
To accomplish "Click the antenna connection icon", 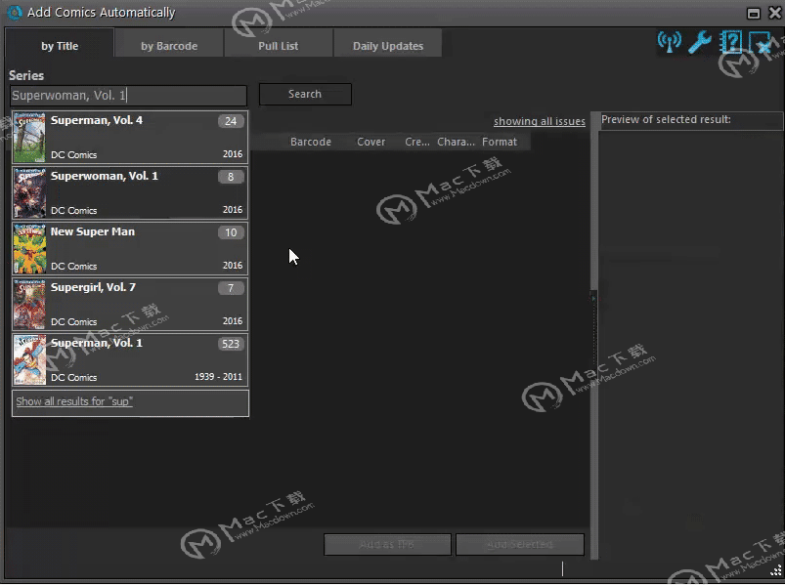I will 670,43.
